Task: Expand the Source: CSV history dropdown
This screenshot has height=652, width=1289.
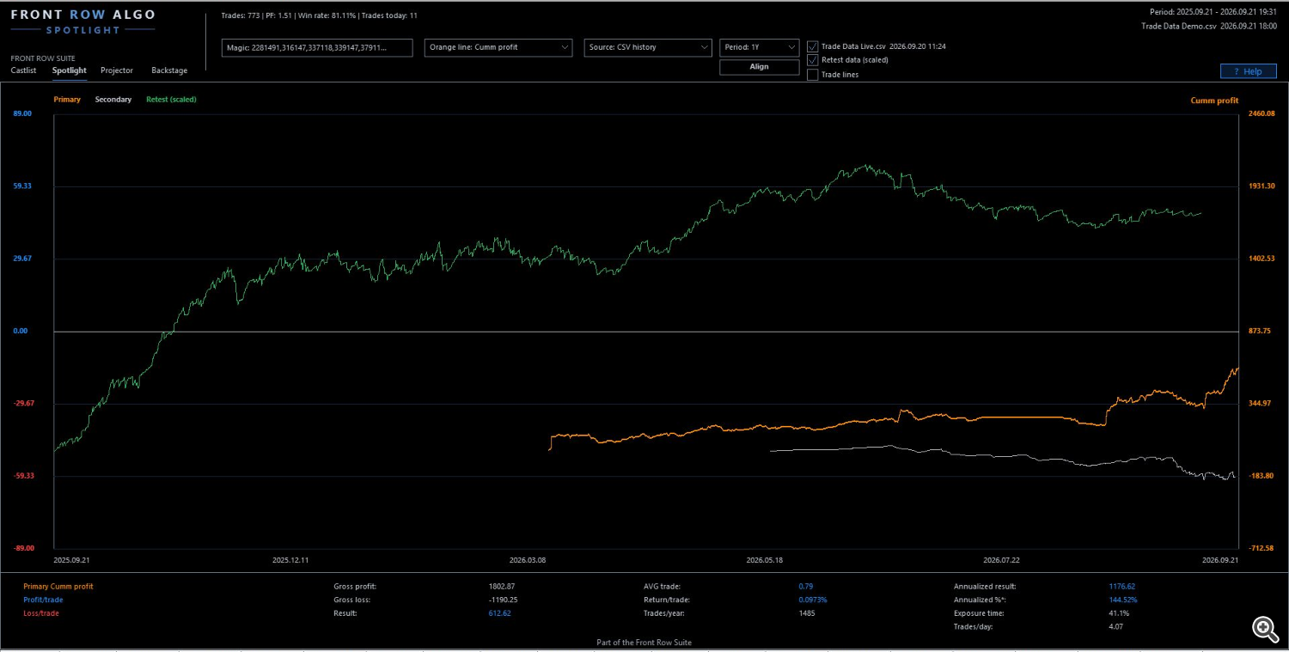Action: pyautogui.click(x=648, y=47)
